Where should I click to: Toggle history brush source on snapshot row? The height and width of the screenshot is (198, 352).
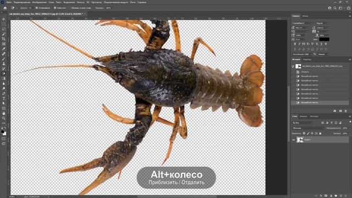(x=293, y=66)
